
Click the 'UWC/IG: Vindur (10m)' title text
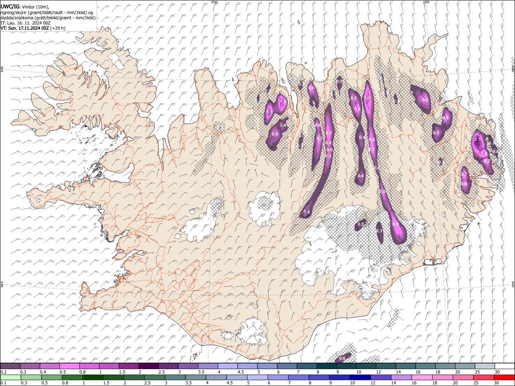25,7
